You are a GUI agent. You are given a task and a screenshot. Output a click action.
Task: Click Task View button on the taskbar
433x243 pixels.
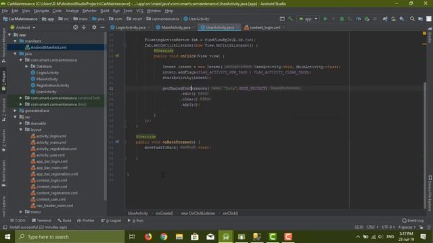point(132,237)
